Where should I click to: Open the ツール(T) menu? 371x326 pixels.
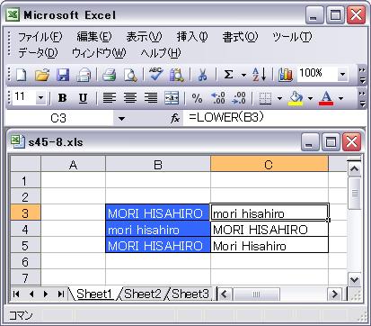pyautogui.click(x=292, y=37)
